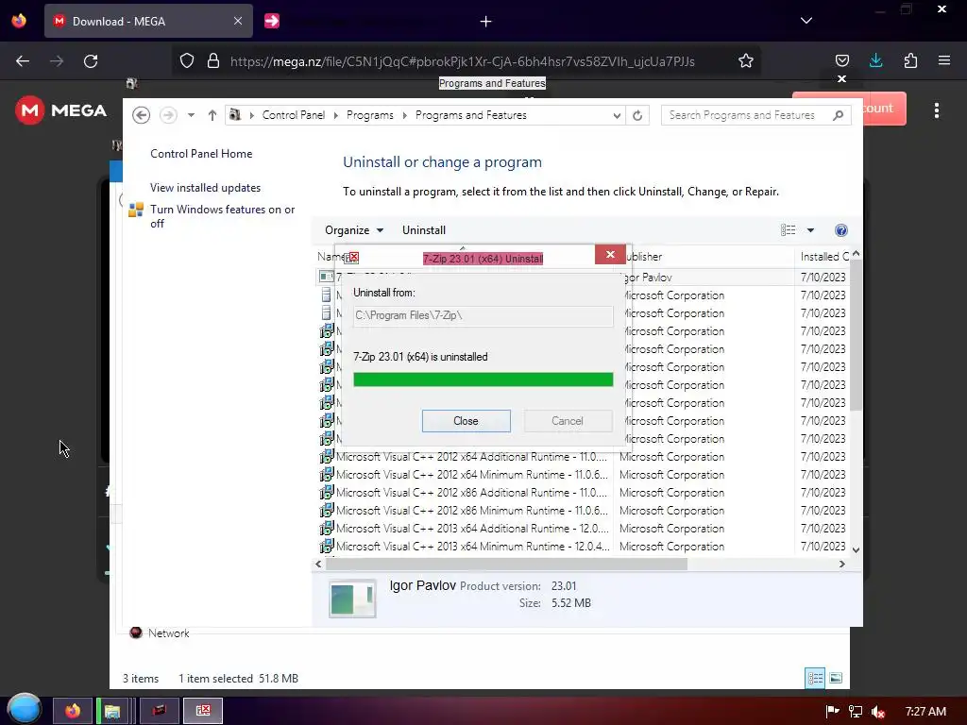
Task: Click Programs and Features breadcrumb segment
Action: tap(470, 115)
